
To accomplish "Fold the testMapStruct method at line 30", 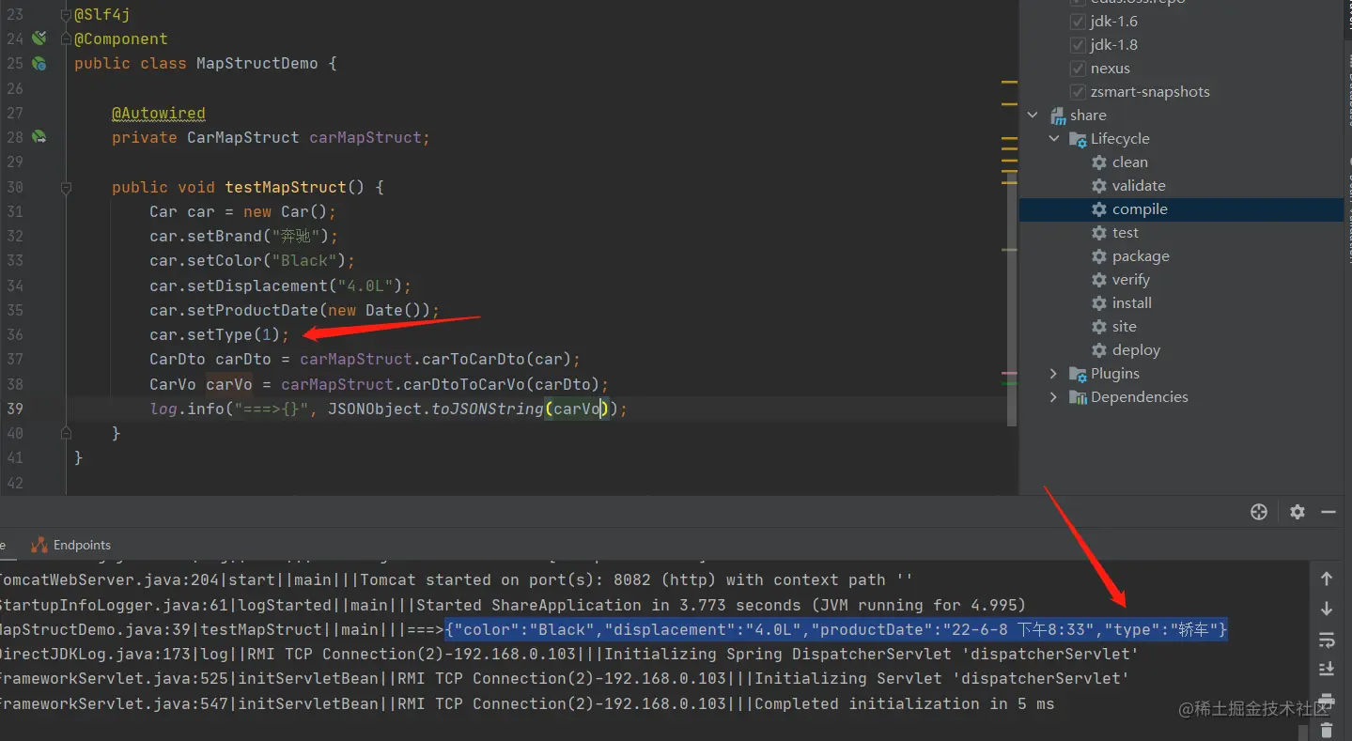I will (66, 188).
